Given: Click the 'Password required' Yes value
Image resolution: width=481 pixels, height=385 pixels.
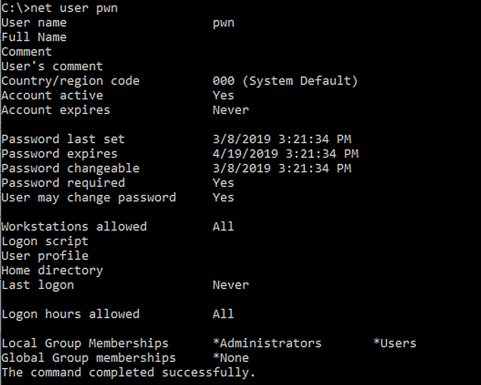Looking at the screenshot, I should (x=223, y=183).
